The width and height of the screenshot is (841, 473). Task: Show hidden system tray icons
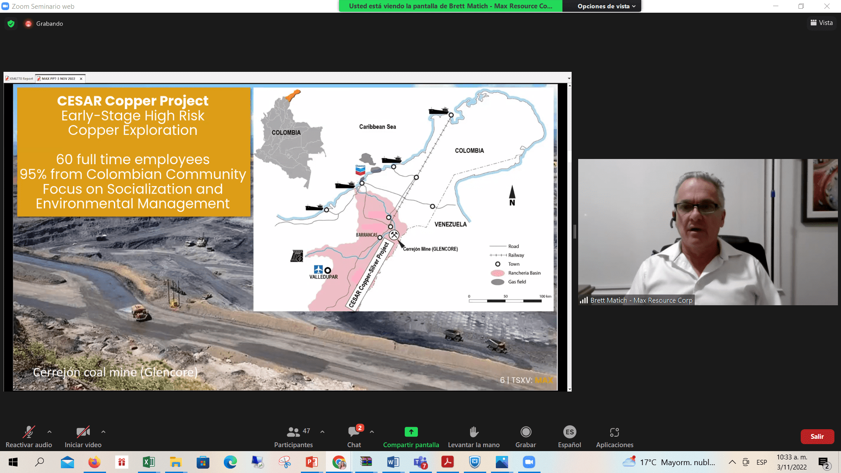(x=732, y=462)
